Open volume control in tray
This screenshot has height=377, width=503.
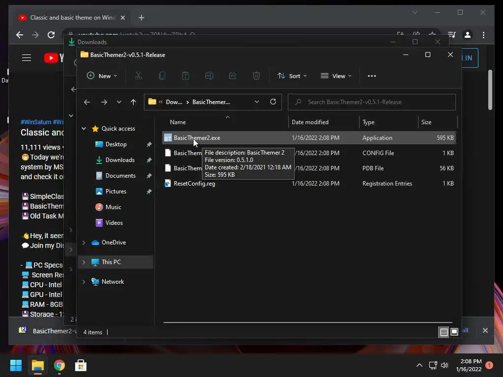(x=445, y=365)
